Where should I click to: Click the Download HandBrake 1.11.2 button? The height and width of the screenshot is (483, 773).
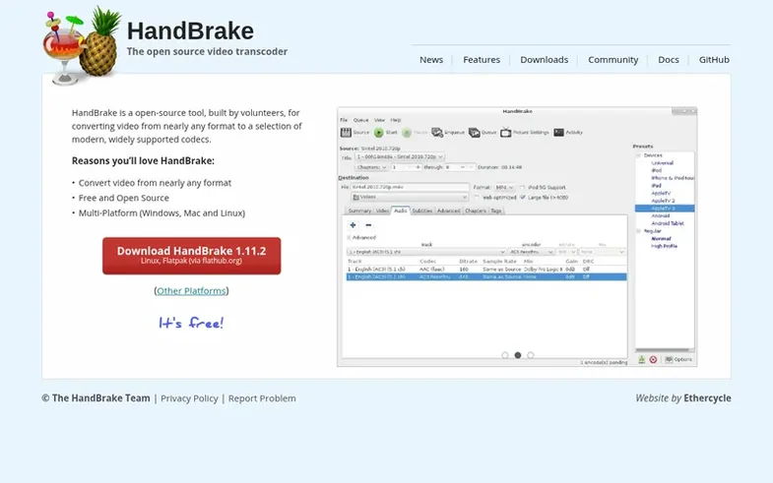click(191, 256)
